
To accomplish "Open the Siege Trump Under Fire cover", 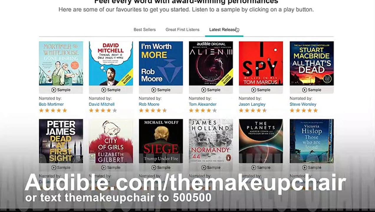I will tap(161, 141).
